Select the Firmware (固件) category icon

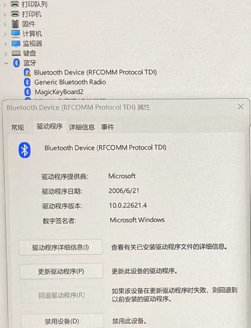(16, 24)
